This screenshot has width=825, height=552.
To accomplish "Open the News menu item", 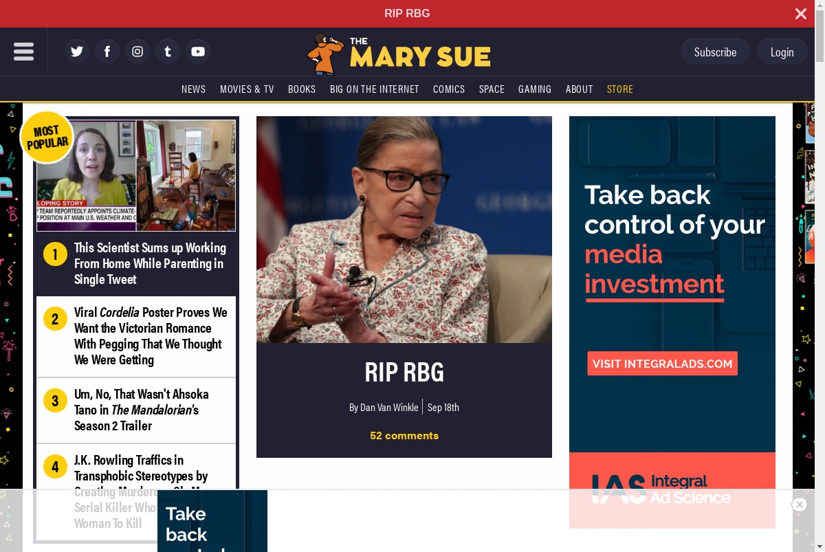I will [193, 89].
